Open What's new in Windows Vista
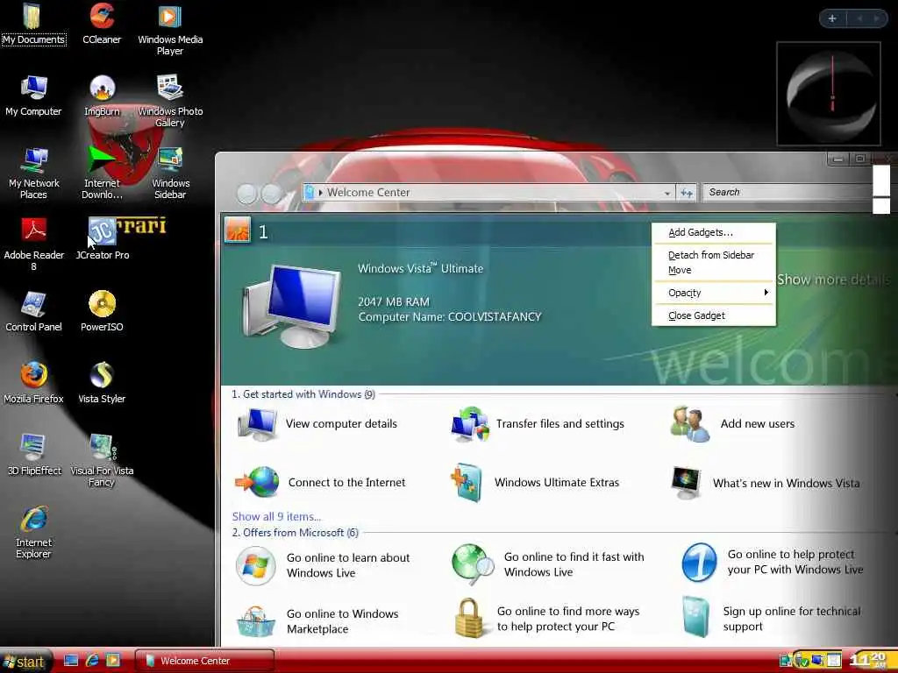 [766, 483]
